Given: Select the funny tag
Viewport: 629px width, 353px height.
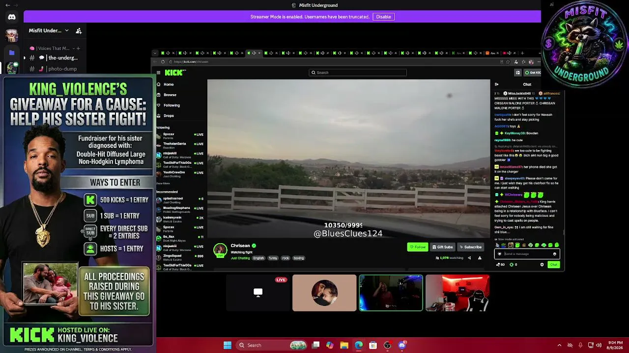Looking at the screenshot, I should point(273,258).
